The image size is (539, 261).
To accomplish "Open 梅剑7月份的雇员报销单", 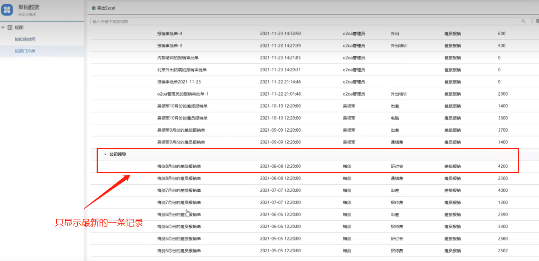I will [179, 203].
